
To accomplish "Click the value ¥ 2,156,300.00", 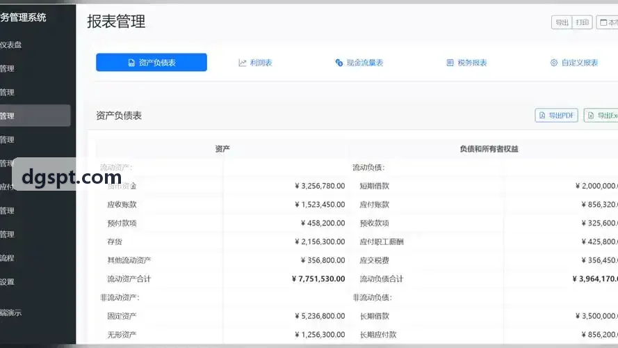I will pos(320,242).
